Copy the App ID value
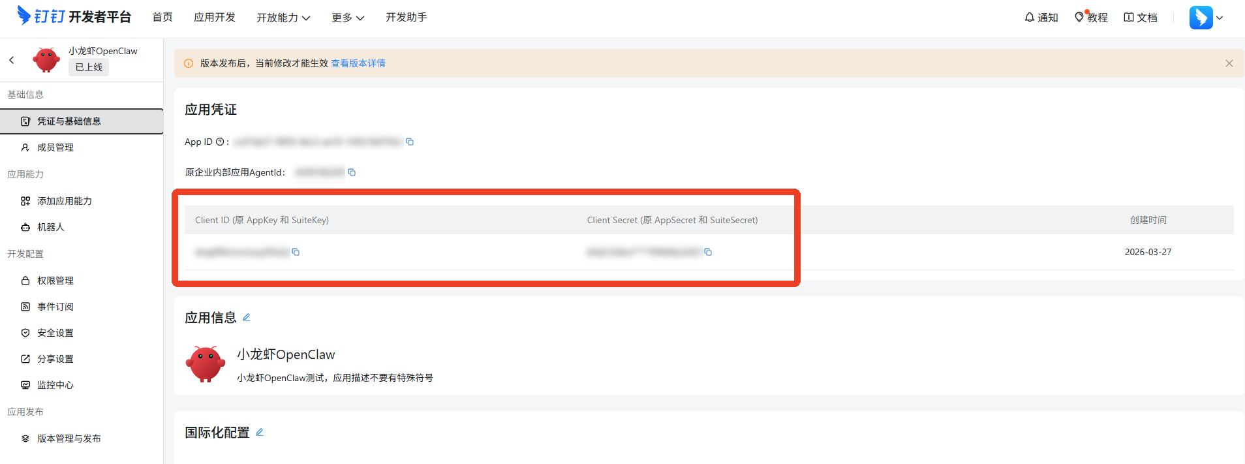Image resolution: width=1245 pixels, height=464 pixels. tap(410, 142)
